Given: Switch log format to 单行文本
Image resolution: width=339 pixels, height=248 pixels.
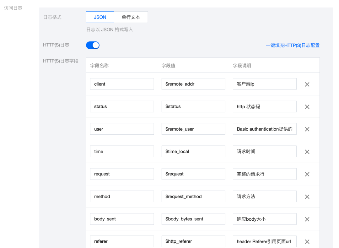Looking at the screenshot, I should (x=131, y=17).
